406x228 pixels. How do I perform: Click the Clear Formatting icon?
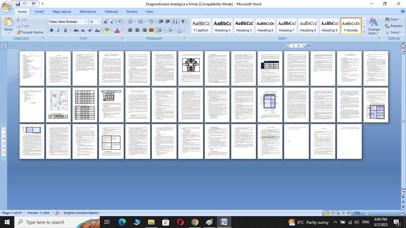pos(120,22)
